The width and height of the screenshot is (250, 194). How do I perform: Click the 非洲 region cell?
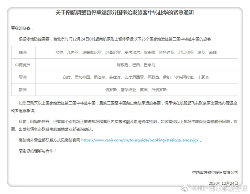pos(23,53)
